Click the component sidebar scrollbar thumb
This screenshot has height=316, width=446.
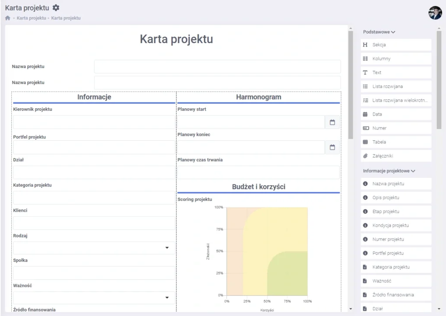pyautogui.click(x=439, y=80)
